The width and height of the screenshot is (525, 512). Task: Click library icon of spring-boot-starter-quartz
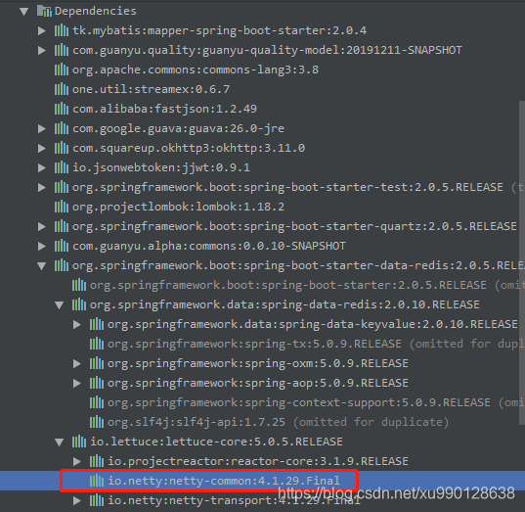tap(62, 226)
